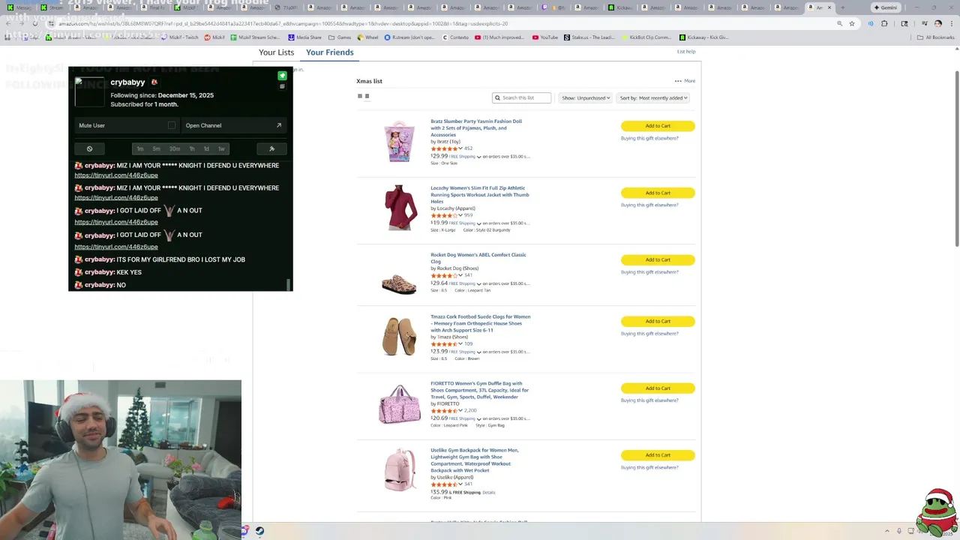Viewport: 960px width, 540px height.
Task: Switch to Your Friends tab
Action: 329,52
